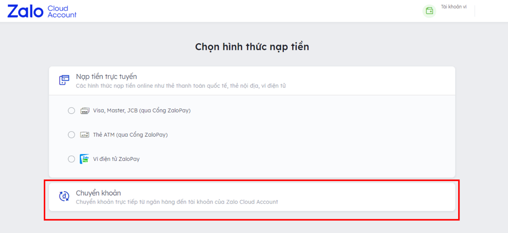The height and width of the screenshot is (233, 508).
Task: Expand the Nạp tiền trực tuyến section
Action: pyautogui.click(x=252, y=81)
